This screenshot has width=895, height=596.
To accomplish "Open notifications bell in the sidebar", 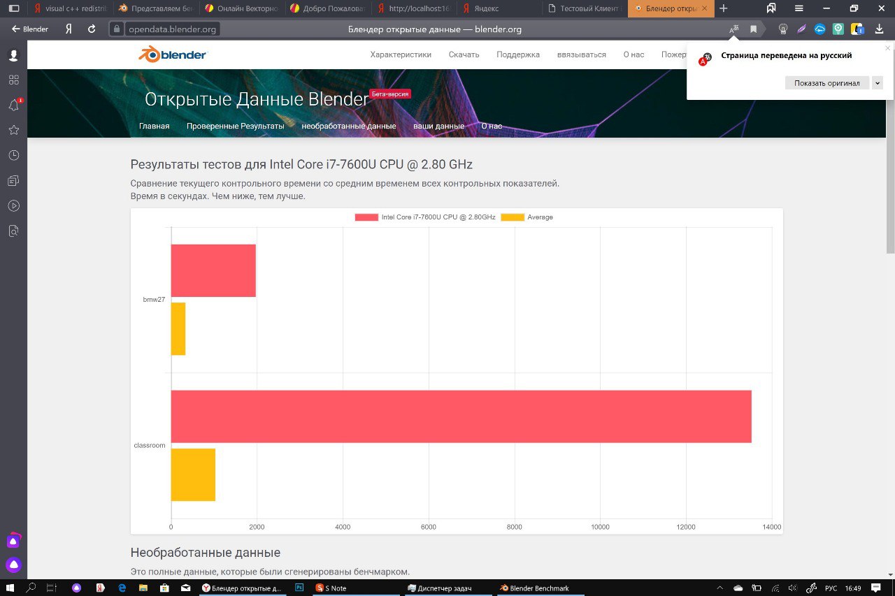I will click(x=13, y=105).
